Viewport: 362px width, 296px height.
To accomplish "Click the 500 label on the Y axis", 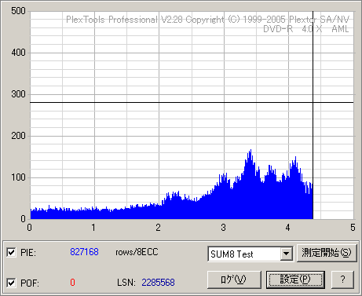I will pyautogui.click(x=18, y=11).
